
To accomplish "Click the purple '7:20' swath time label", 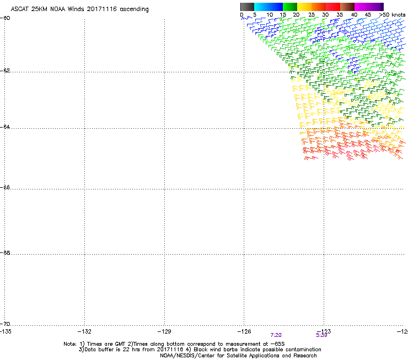I will tap(276, 335).
